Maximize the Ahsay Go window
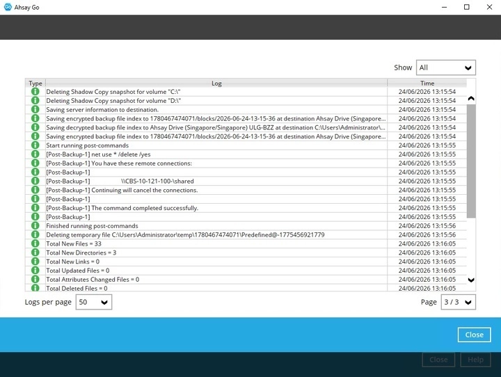The width and height of the screenshot is (501, 377). point(466,7)
